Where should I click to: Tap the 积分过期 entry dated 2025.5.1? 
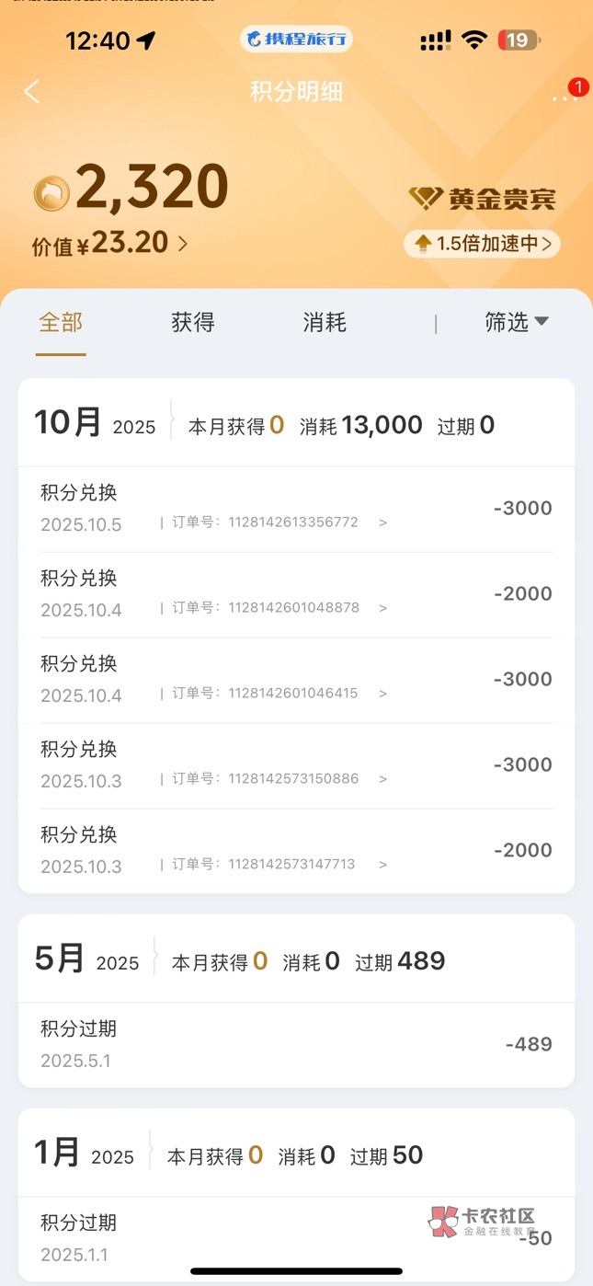point(294,1044)
